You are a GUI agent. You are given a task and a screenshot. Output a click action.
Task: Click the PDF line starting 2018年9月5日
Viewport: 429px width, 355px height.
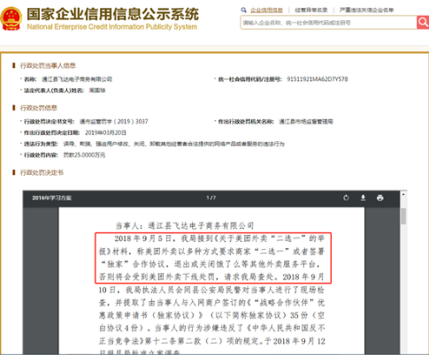click(219, 238)
